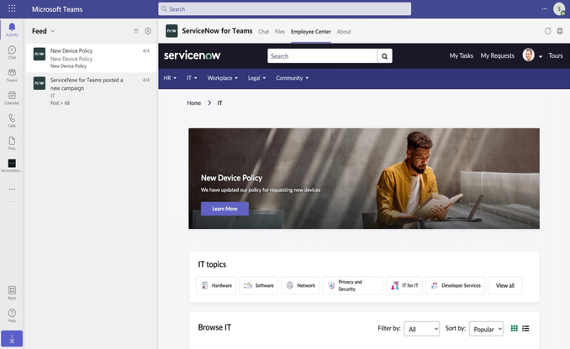Open the IT for IT topic
The height and width of the screenshot is (349, 570).
404,285
